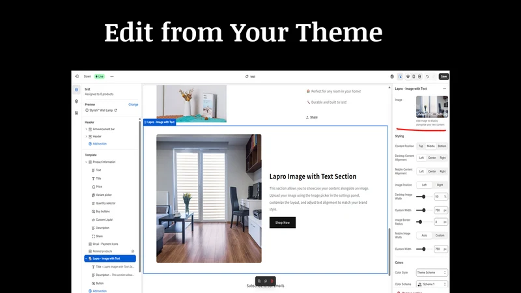Collapse the Product information section

87,162
